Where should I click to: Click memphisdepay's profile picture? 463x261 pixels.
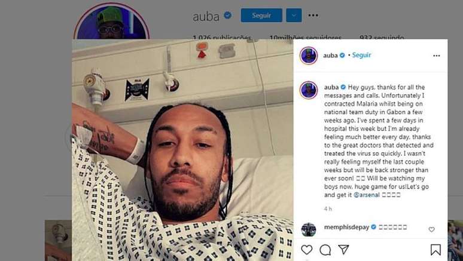(309, 229)
